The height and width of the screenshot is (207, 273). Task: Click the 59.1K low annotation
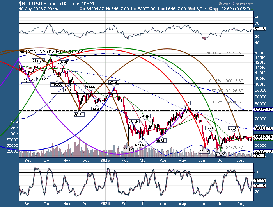coord(204,152)
